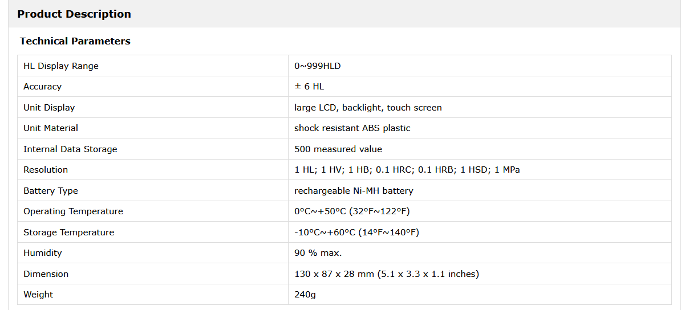The height and width of the screenshot is (310, 685).
Task: Select the shock resistant ABS plastic text
Action: tap(352, 128)
